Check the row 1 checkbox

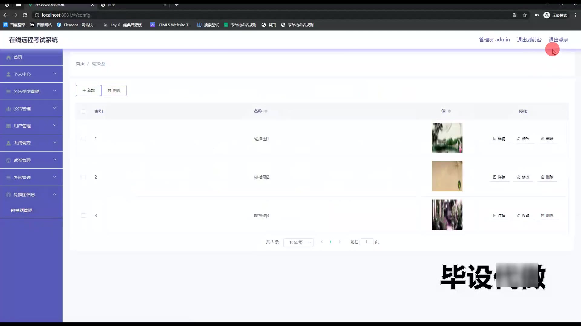(x=83, y=139)
